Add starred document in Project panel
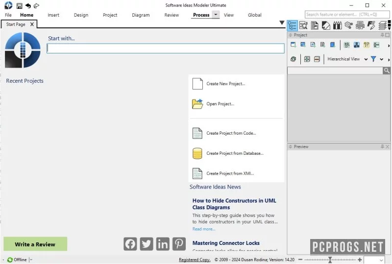Screen dimensions: 392x264 click(313, 45)
